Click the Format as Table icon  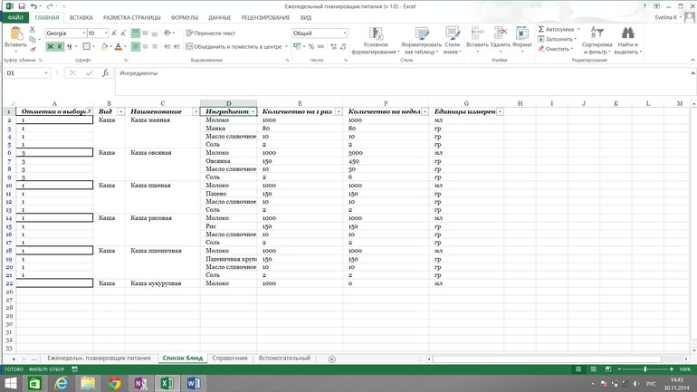(421, 42)
